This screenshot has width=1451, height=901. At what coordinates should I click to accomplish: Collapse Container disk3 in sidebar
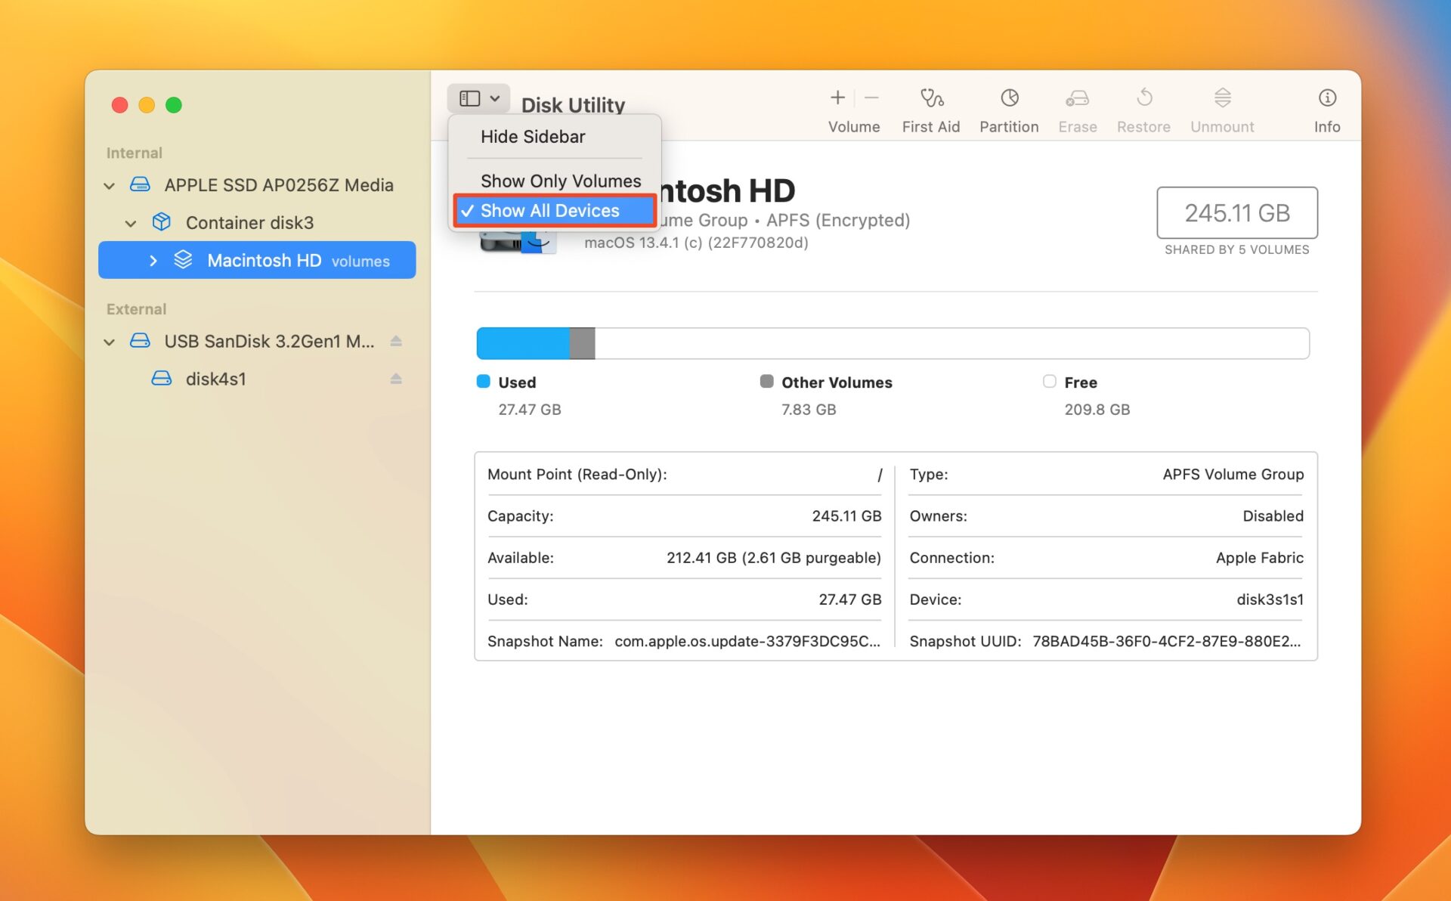[x=130, y=222]
